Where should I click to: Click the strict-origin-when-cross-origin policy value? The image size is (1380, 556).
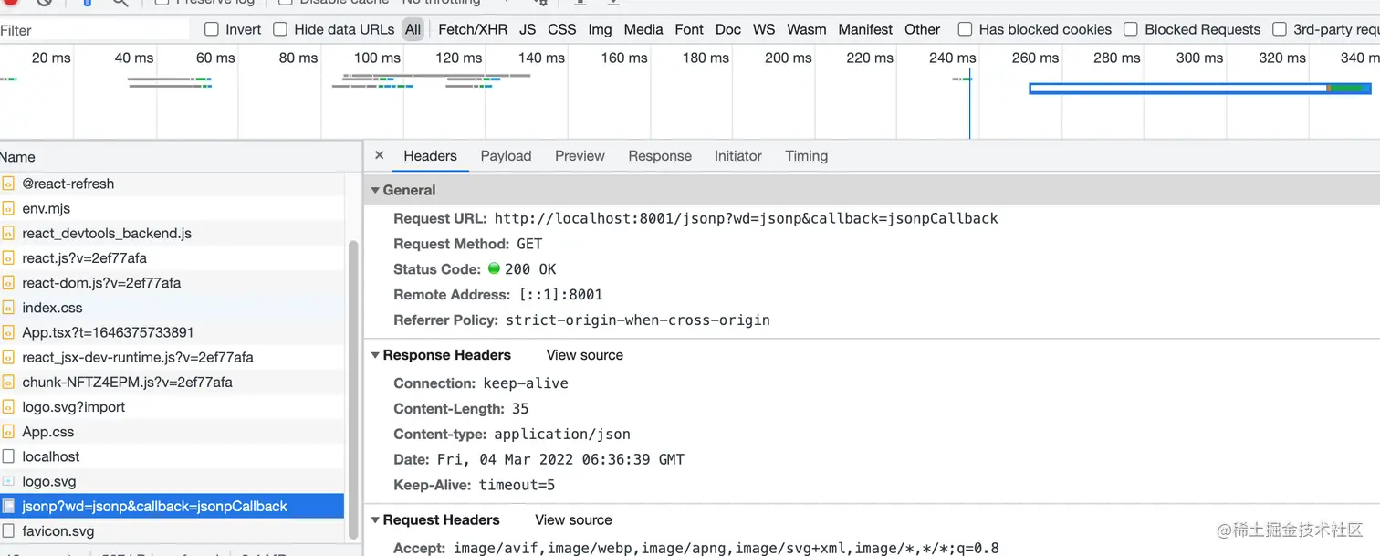click(x=637, y=320)
